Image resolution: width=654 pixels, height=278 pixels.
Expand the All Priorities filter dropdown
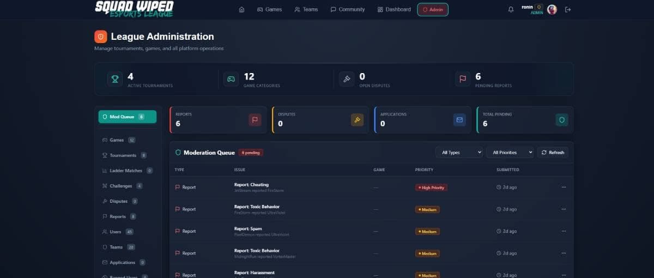[x=510, y=153]
